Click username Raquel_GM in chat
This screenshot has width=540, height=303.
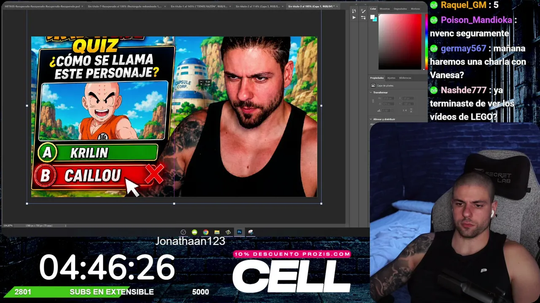(463, 5)
